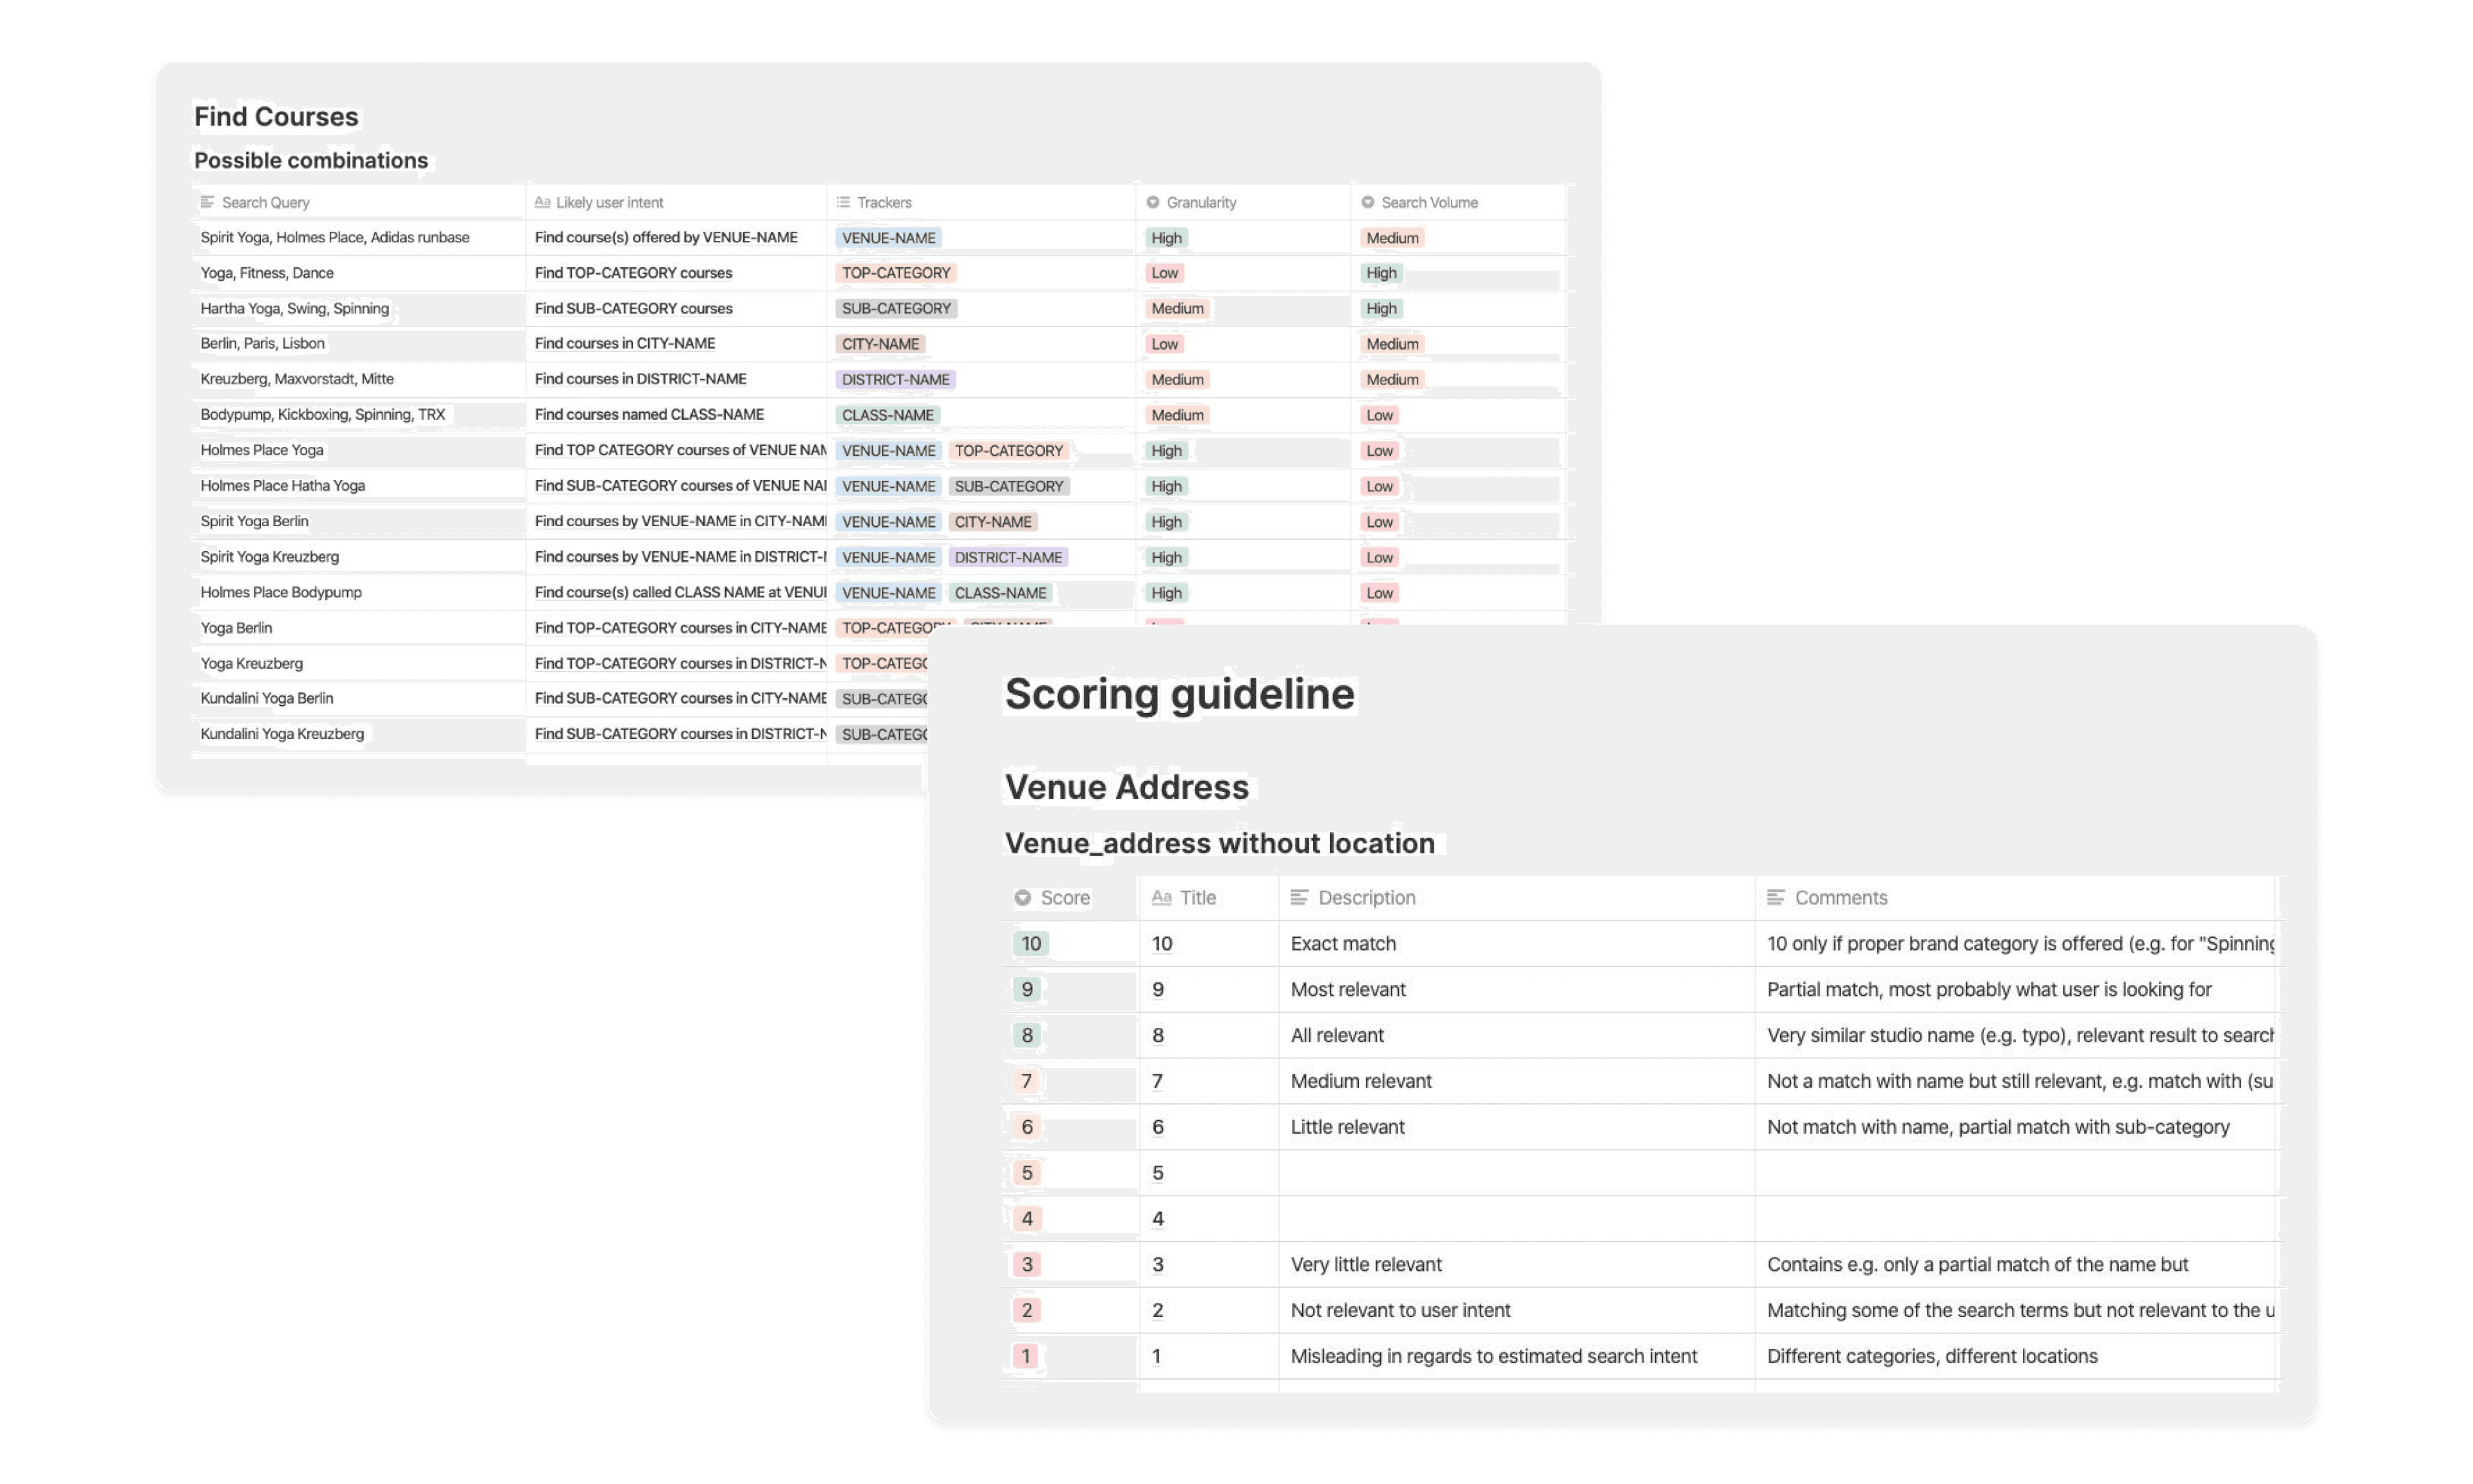The height and width of the screenshot is (1484, 2473).
Task: Select the 'Scoring guideline' heading
Action: 1180,694
